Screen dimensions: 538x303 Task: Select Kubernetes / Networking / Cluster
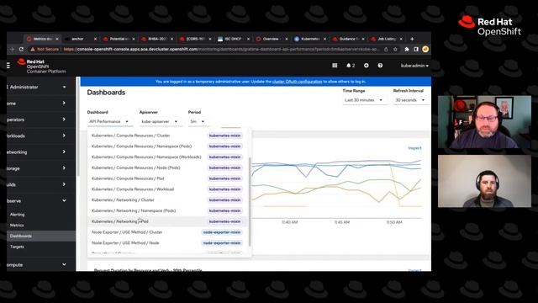167,200
